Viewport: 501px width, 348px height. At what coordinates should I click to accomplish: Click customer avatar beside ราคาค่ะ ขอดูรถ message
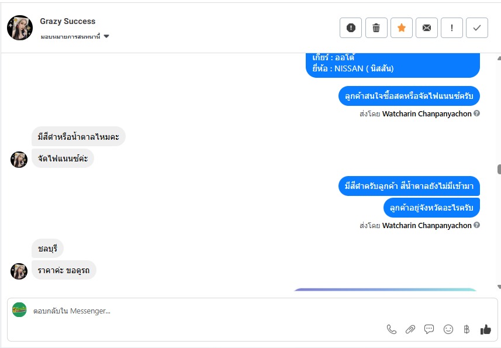[x=19, y=271]
